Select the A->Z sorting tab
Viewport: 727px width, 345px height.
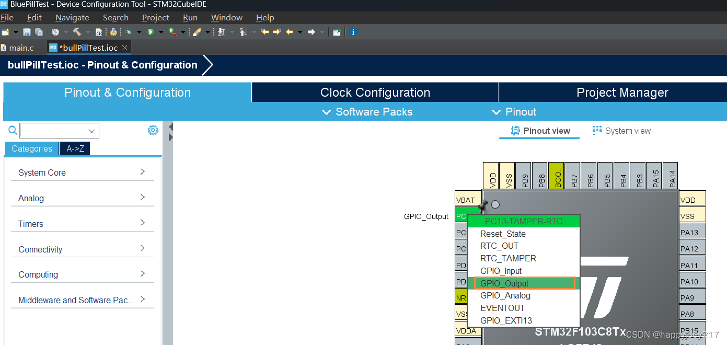click(x=75, y=148)
